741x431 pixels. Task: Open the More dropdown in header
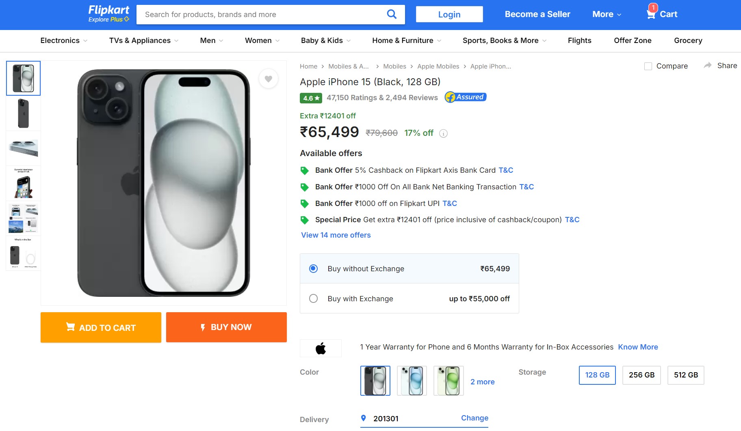[607, 14]
